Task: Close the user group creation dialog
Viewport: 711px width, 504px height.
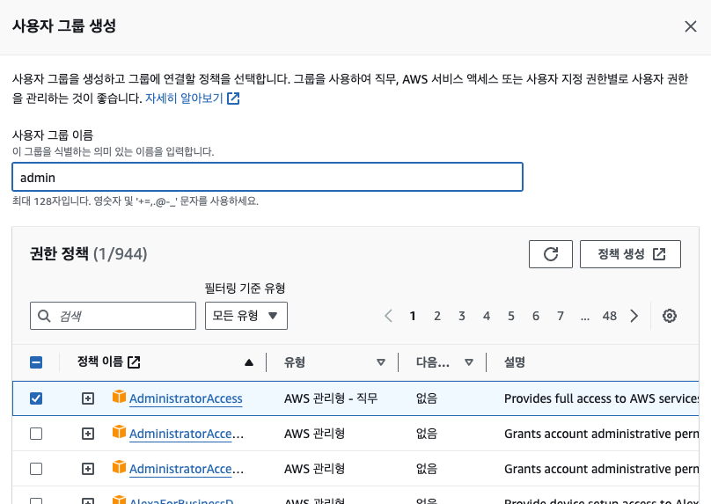Action: click(690, 26)
